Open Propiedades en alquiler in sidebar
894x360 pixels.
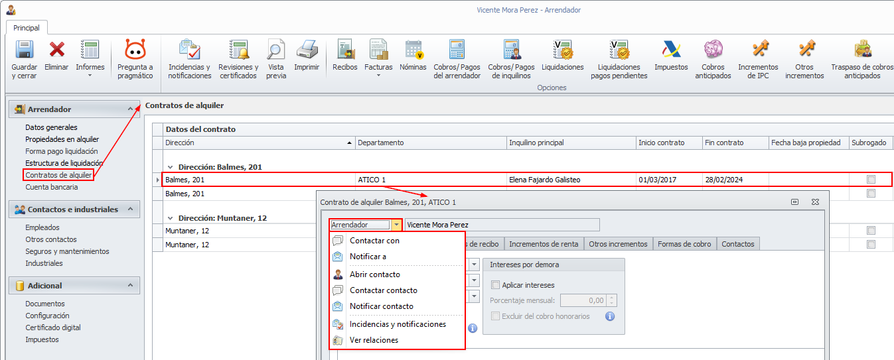point(62,139)
